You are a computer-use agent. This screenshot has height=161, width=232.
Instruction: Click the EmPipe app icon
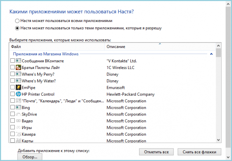pos(18,87)
